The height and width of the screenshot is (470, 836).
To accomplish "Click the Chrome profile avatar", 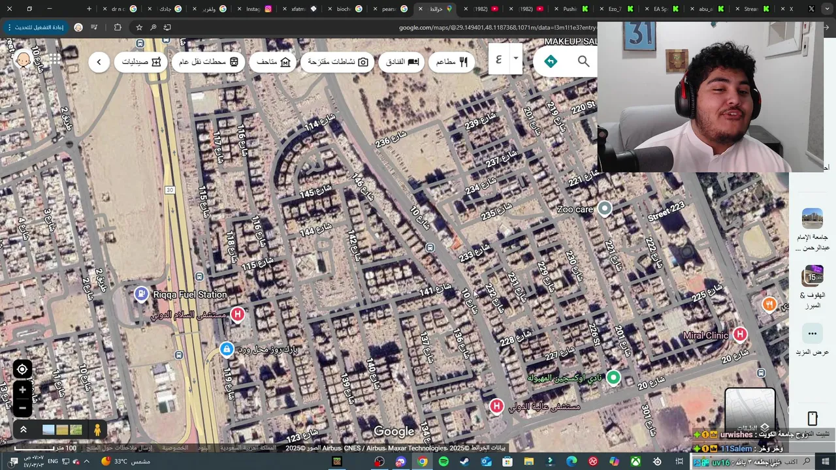I will pyautogui.click(x=78, y=27).
